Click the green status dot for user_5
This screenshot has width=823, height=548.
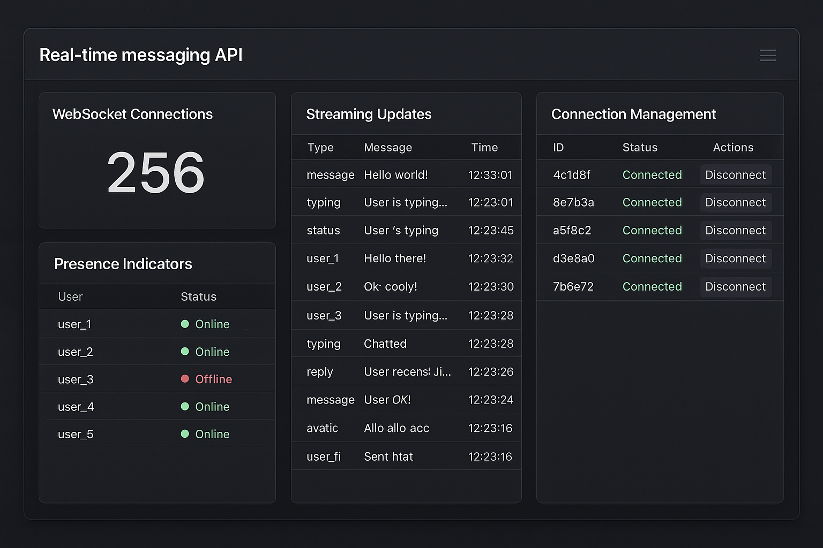185,434
